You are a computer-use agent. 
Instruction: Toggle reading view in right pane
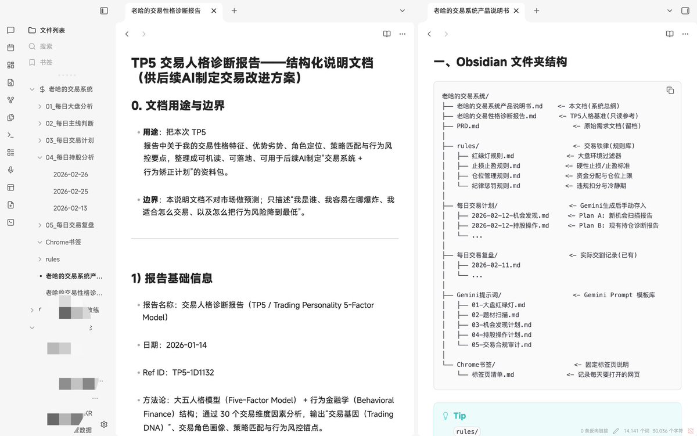[x=670, y=34]
